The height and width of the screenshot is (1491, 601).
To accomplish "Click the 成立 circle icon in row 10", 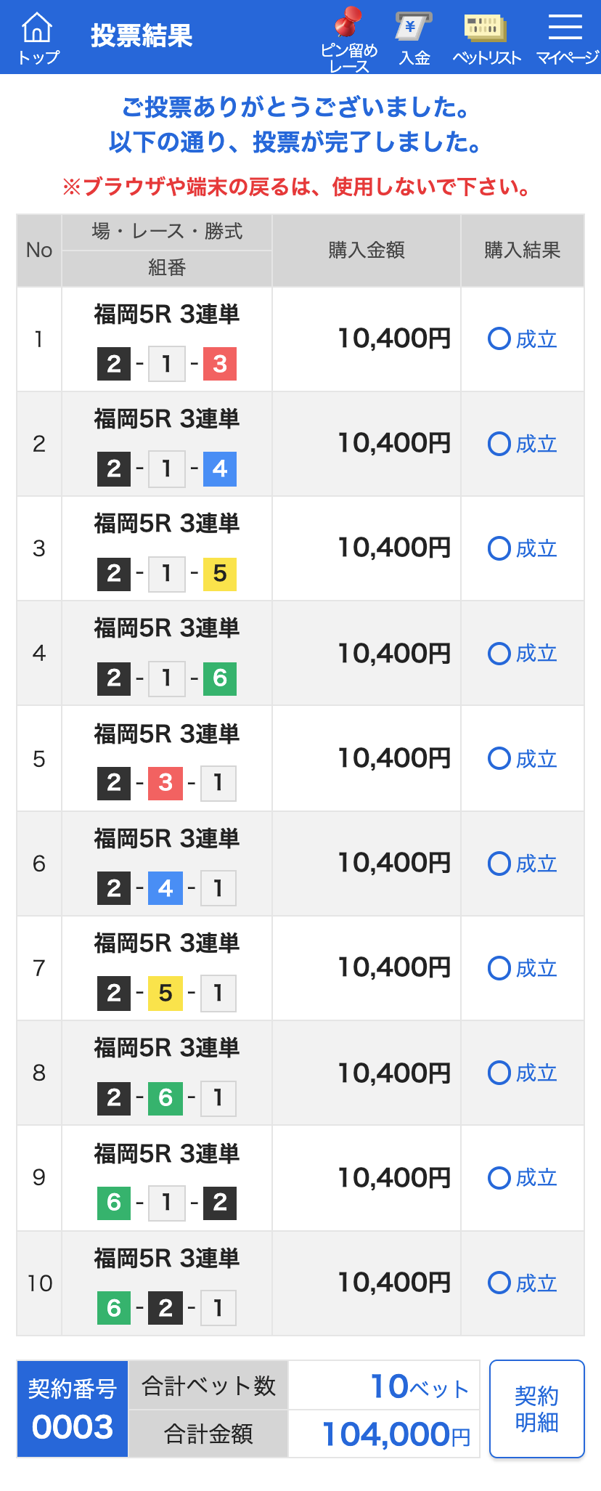I will (499, 1283).
